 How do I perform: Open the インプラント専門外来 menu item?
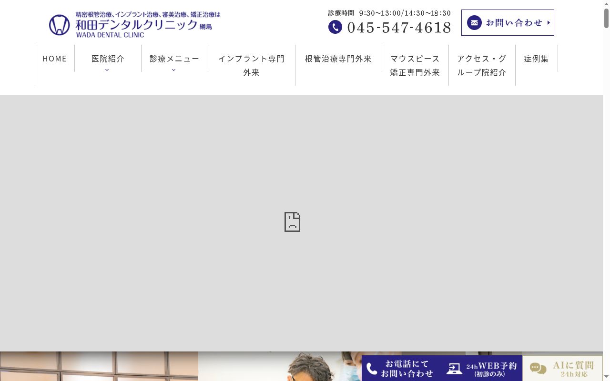tap(251, 65)
